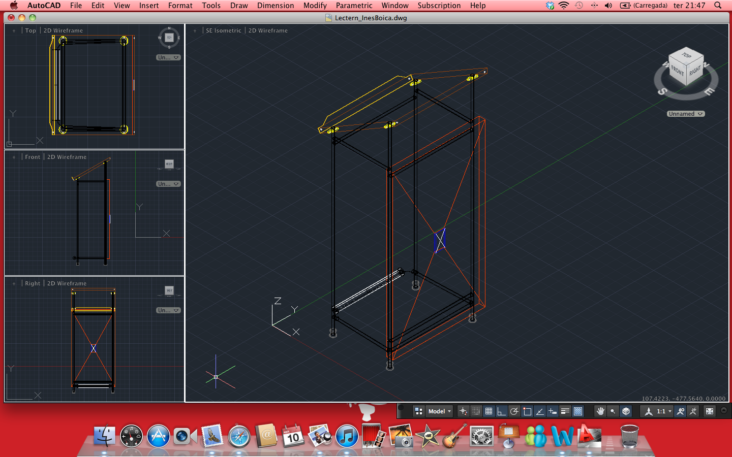
Task: Click the Maximize Viewport icon
Action: tap(710, 411)
